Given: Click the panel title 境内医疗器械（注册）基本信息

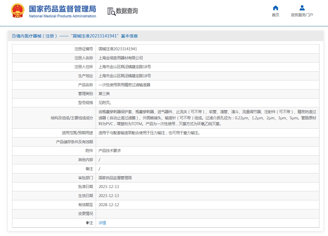Looking at the screenshot, I should click(77, 36).
